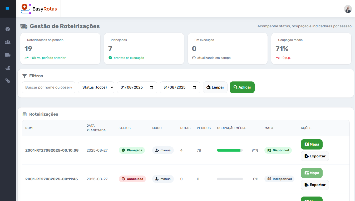
Task: Click the Limpar filters button
Action: click(215, 87)
